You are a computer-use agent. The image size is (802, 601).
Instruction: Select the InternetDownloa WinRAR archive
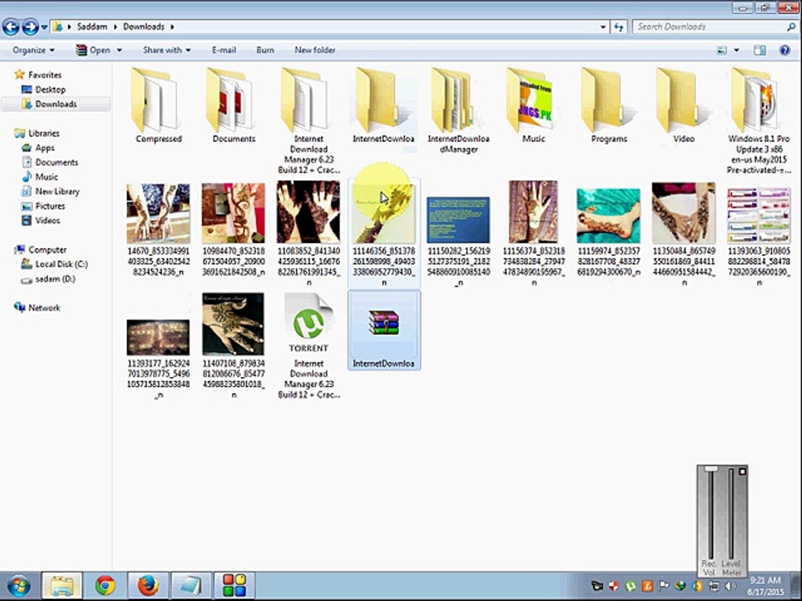[384, 331]
